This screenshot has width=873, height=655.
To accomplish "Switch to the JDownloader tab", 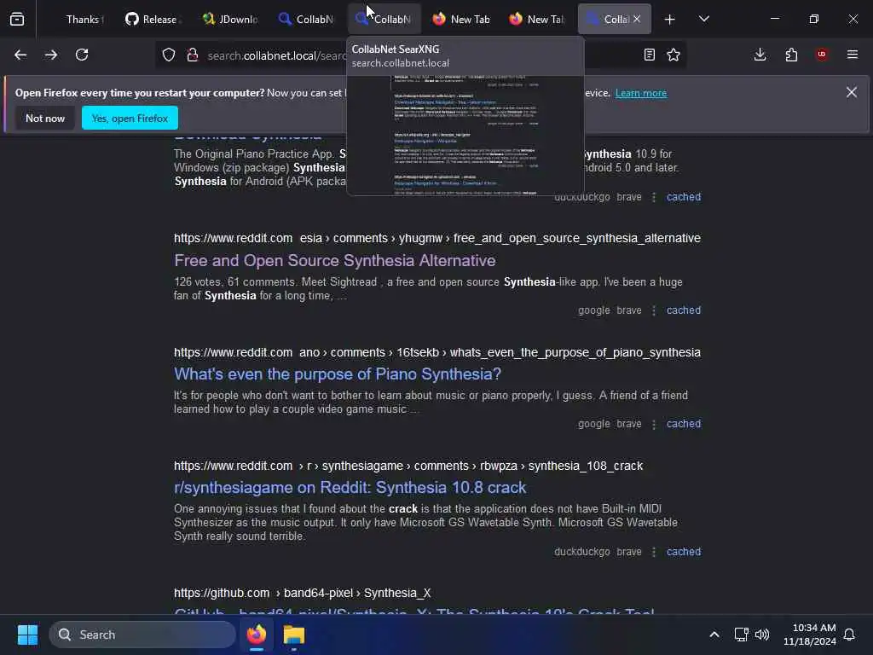I will (230, 20).
